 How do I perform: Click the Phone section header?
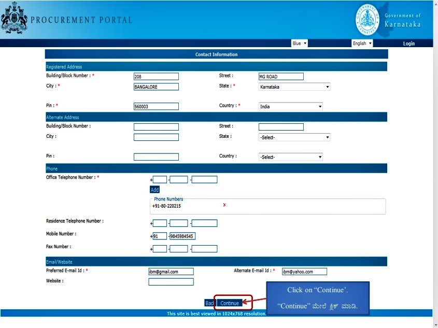217,168
